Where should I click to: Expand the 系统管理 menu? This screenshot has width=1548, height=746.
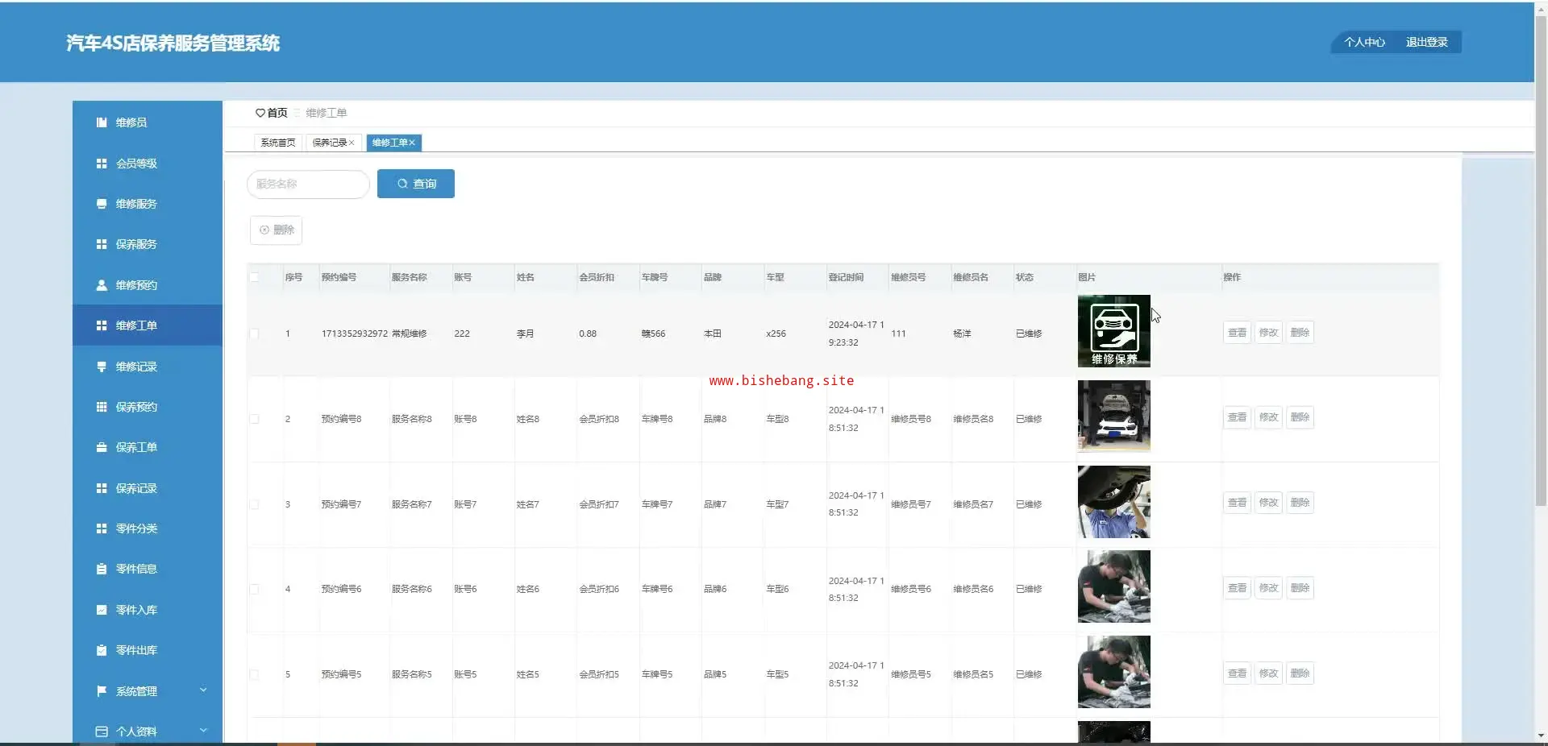pyautogui.click(x=203, y=690)
